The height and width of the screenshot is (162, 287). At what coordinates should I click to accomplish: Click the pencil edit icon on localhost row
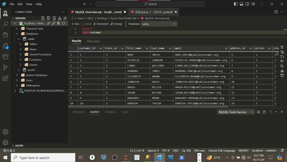coord(54,23)
